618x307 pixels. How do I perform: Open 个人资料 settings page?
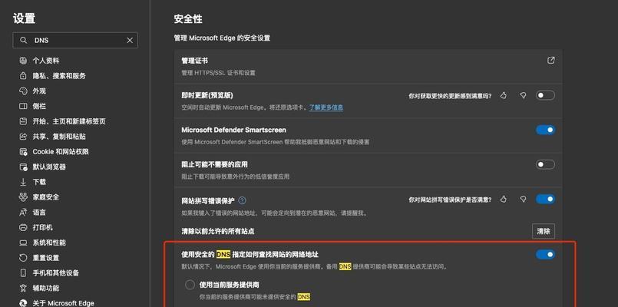coord(46,61)
